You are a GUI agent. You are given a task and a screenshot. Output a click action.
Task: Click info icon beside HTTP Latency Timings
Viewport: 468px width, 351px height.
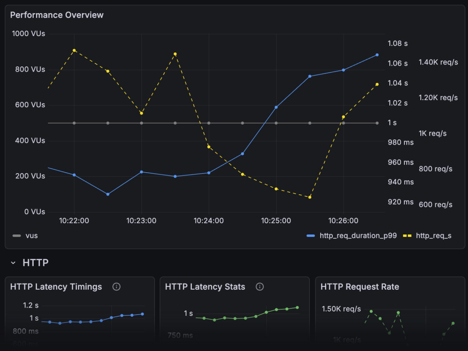coord(117,287)
